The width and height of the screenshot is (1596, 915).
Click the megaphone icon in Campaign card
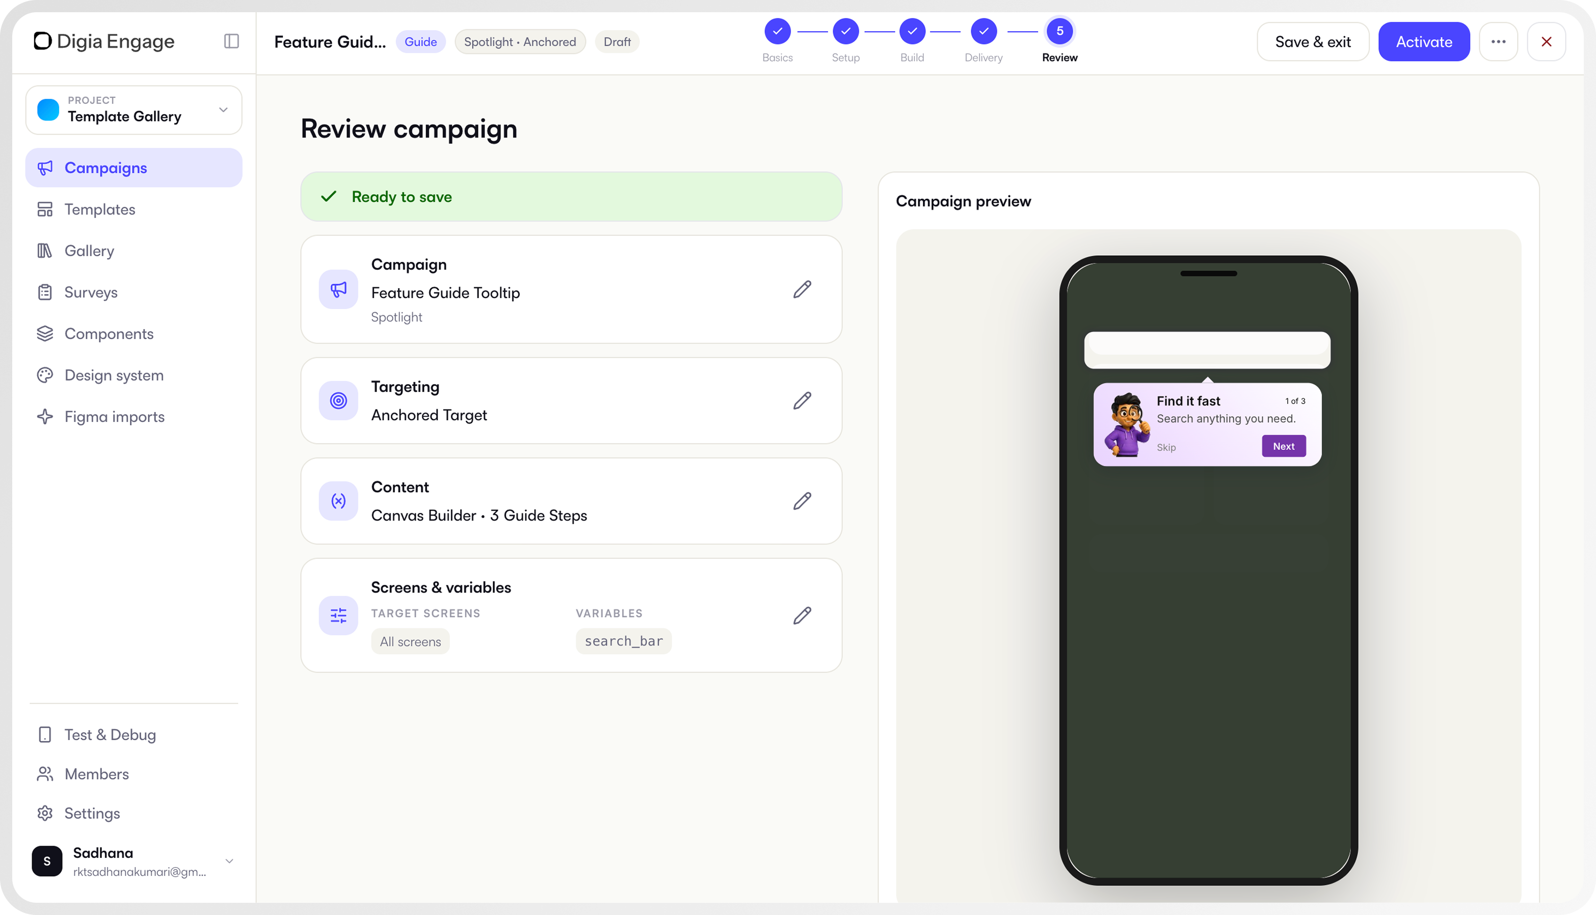pos(338,290)
